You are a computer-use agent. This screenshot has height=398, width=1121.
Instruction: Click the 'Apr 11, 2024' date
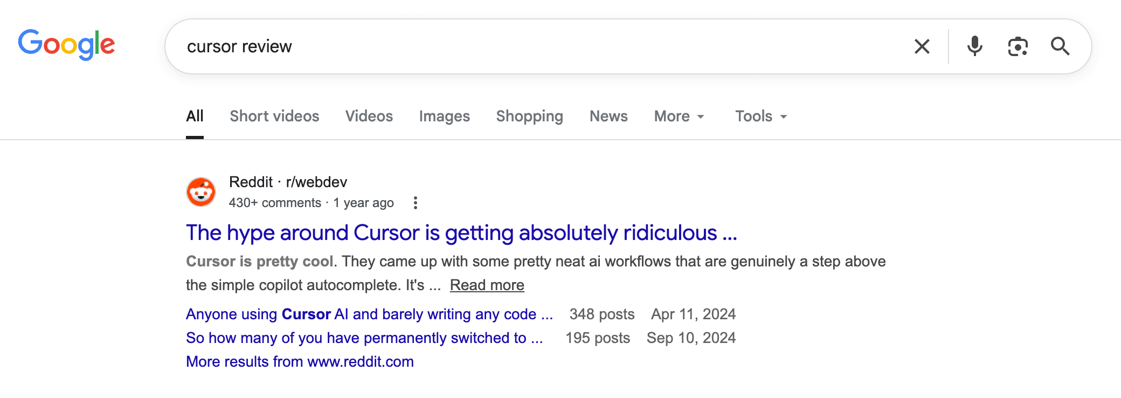coord(693,314)
